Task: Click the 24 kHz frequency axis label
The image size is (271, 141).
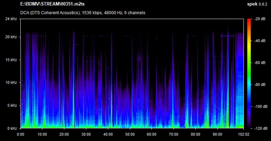Action: [12, 19]
